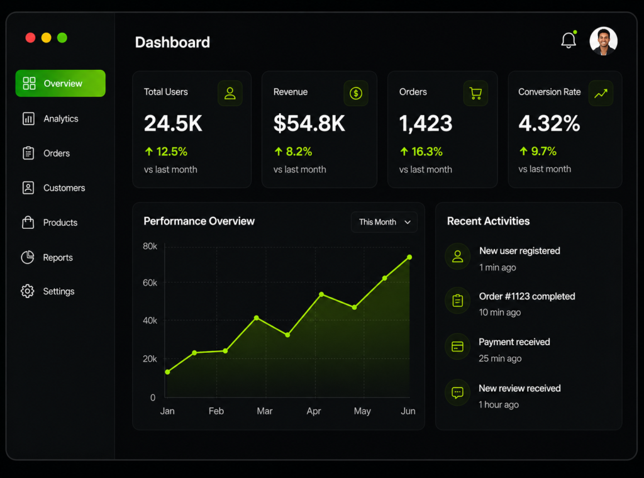Click the Payment received card icon
Viewport: 644px width, 478px height.
pos(457,347)
